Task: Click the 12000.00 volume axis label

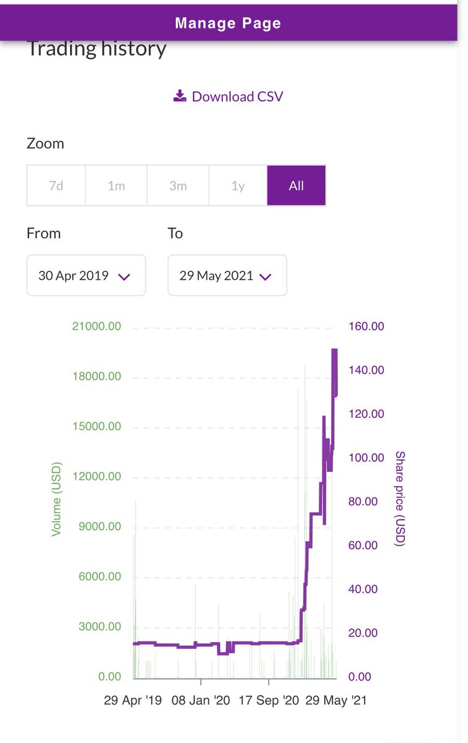Action: click(x=97, y=477)
